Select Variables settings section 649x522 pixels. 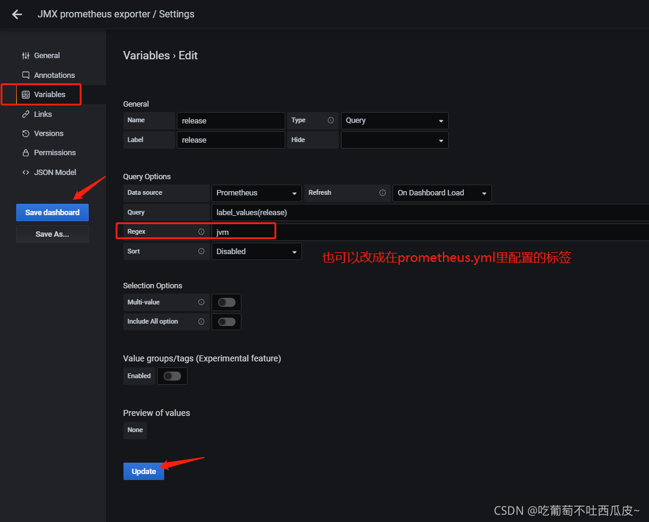click(x=49, y=94)
